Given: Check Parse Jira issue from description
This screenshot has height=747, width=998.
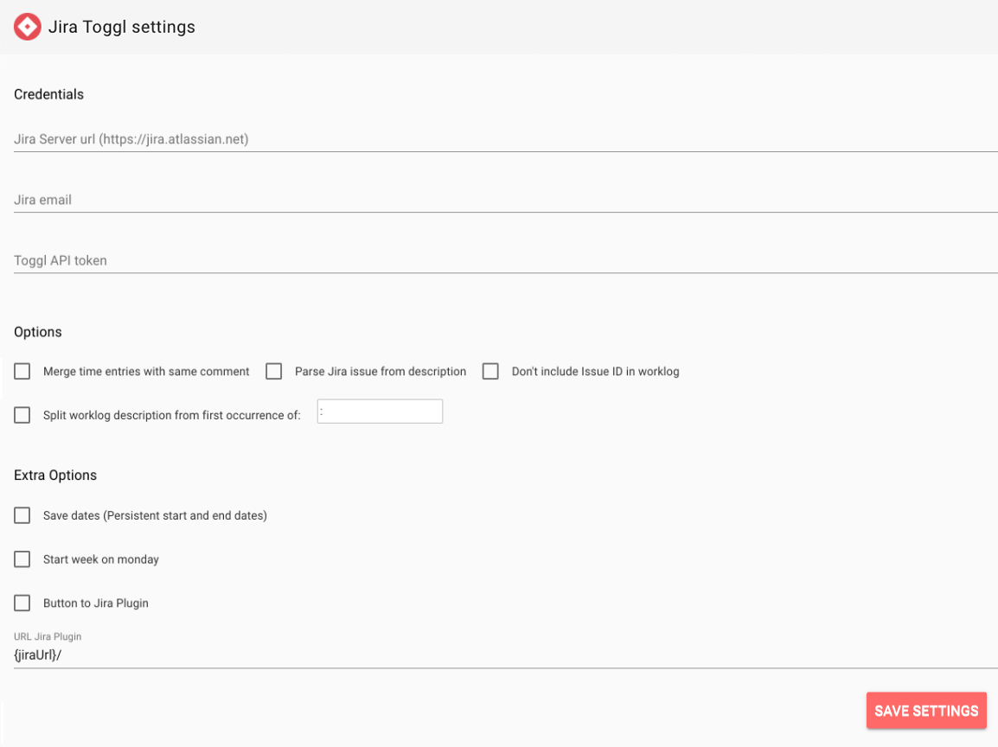Looking at the screenshot, I should pyautogui.click(x=273, y=371).
